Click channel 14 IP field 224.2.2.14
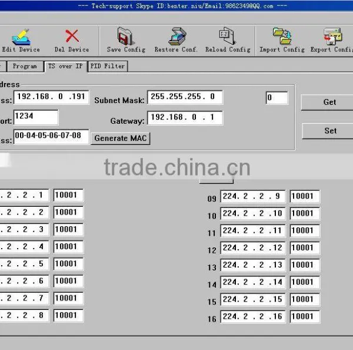Image resolution: width=353 pixels, height=350 pixels. pos(252,282)
